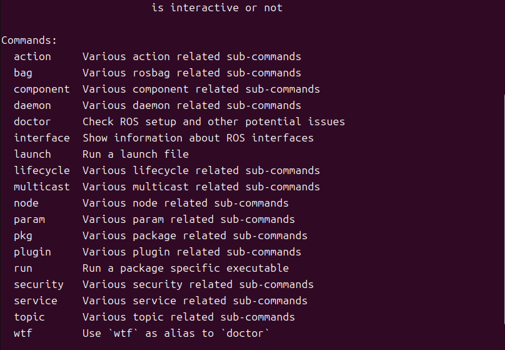Click the 'component' command in the list
The height and width of the screenshot is (350, 505).
point(41,90)
